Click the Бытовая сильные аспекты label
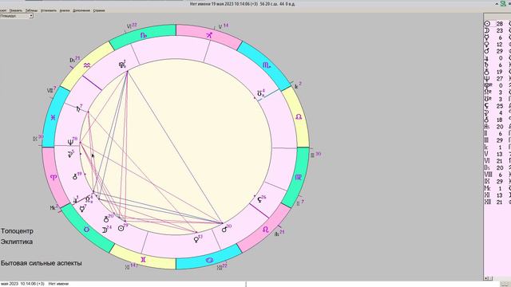Image resolution: width=511 pixels, height=287 pixels. click(41, 263)
